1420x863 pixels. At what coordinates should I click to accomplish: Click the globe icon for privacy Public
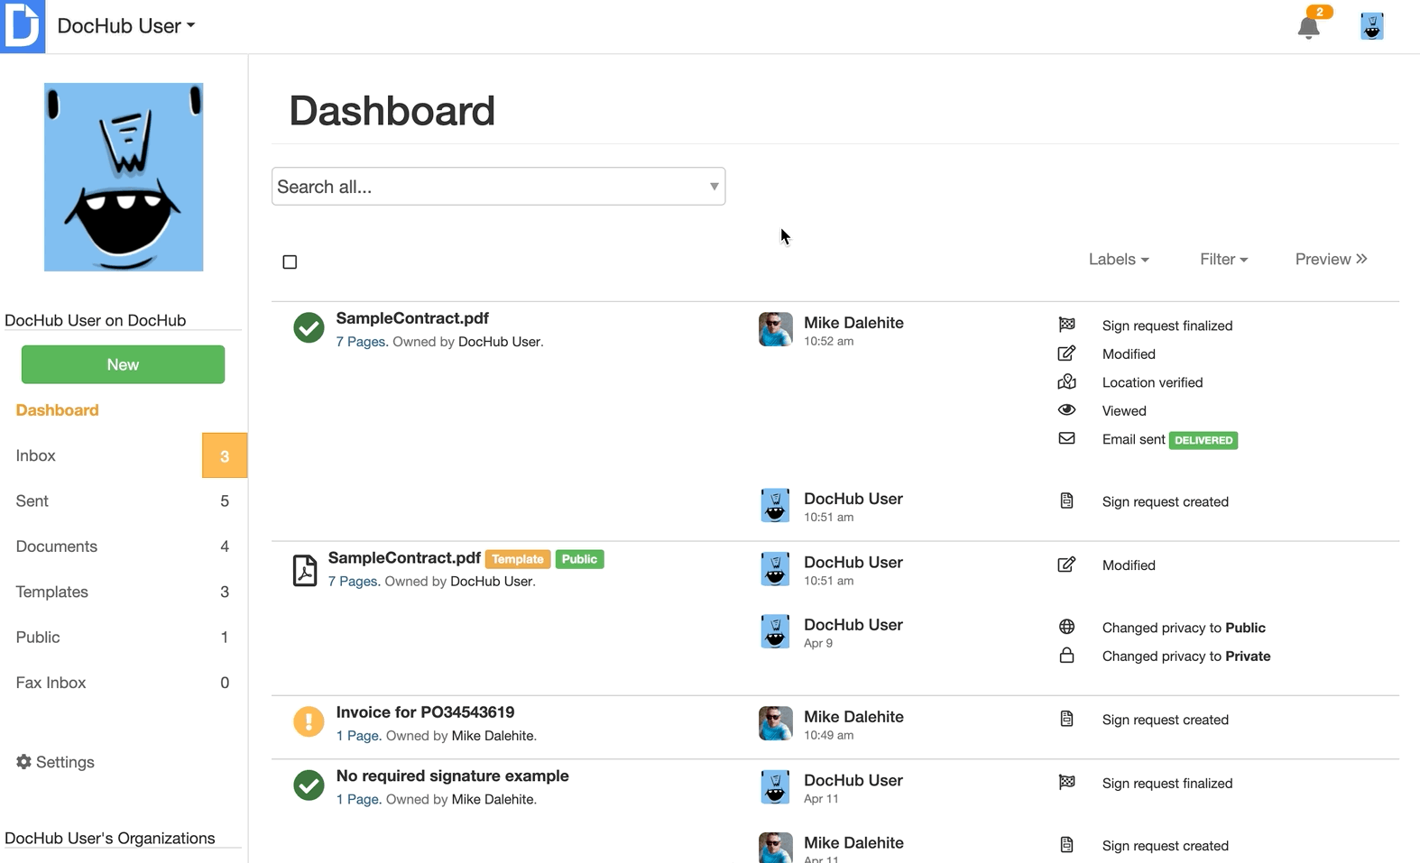[1066, 627]
